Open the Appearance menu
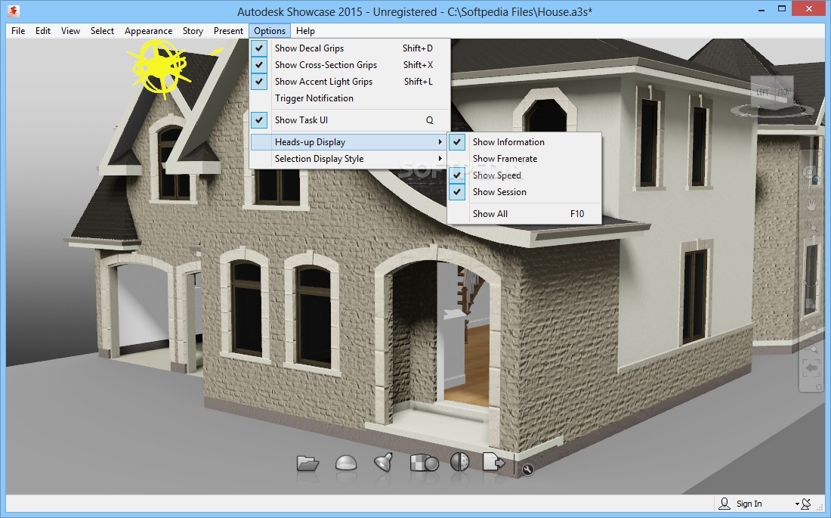The image size is (831, 518). [148, 31]
